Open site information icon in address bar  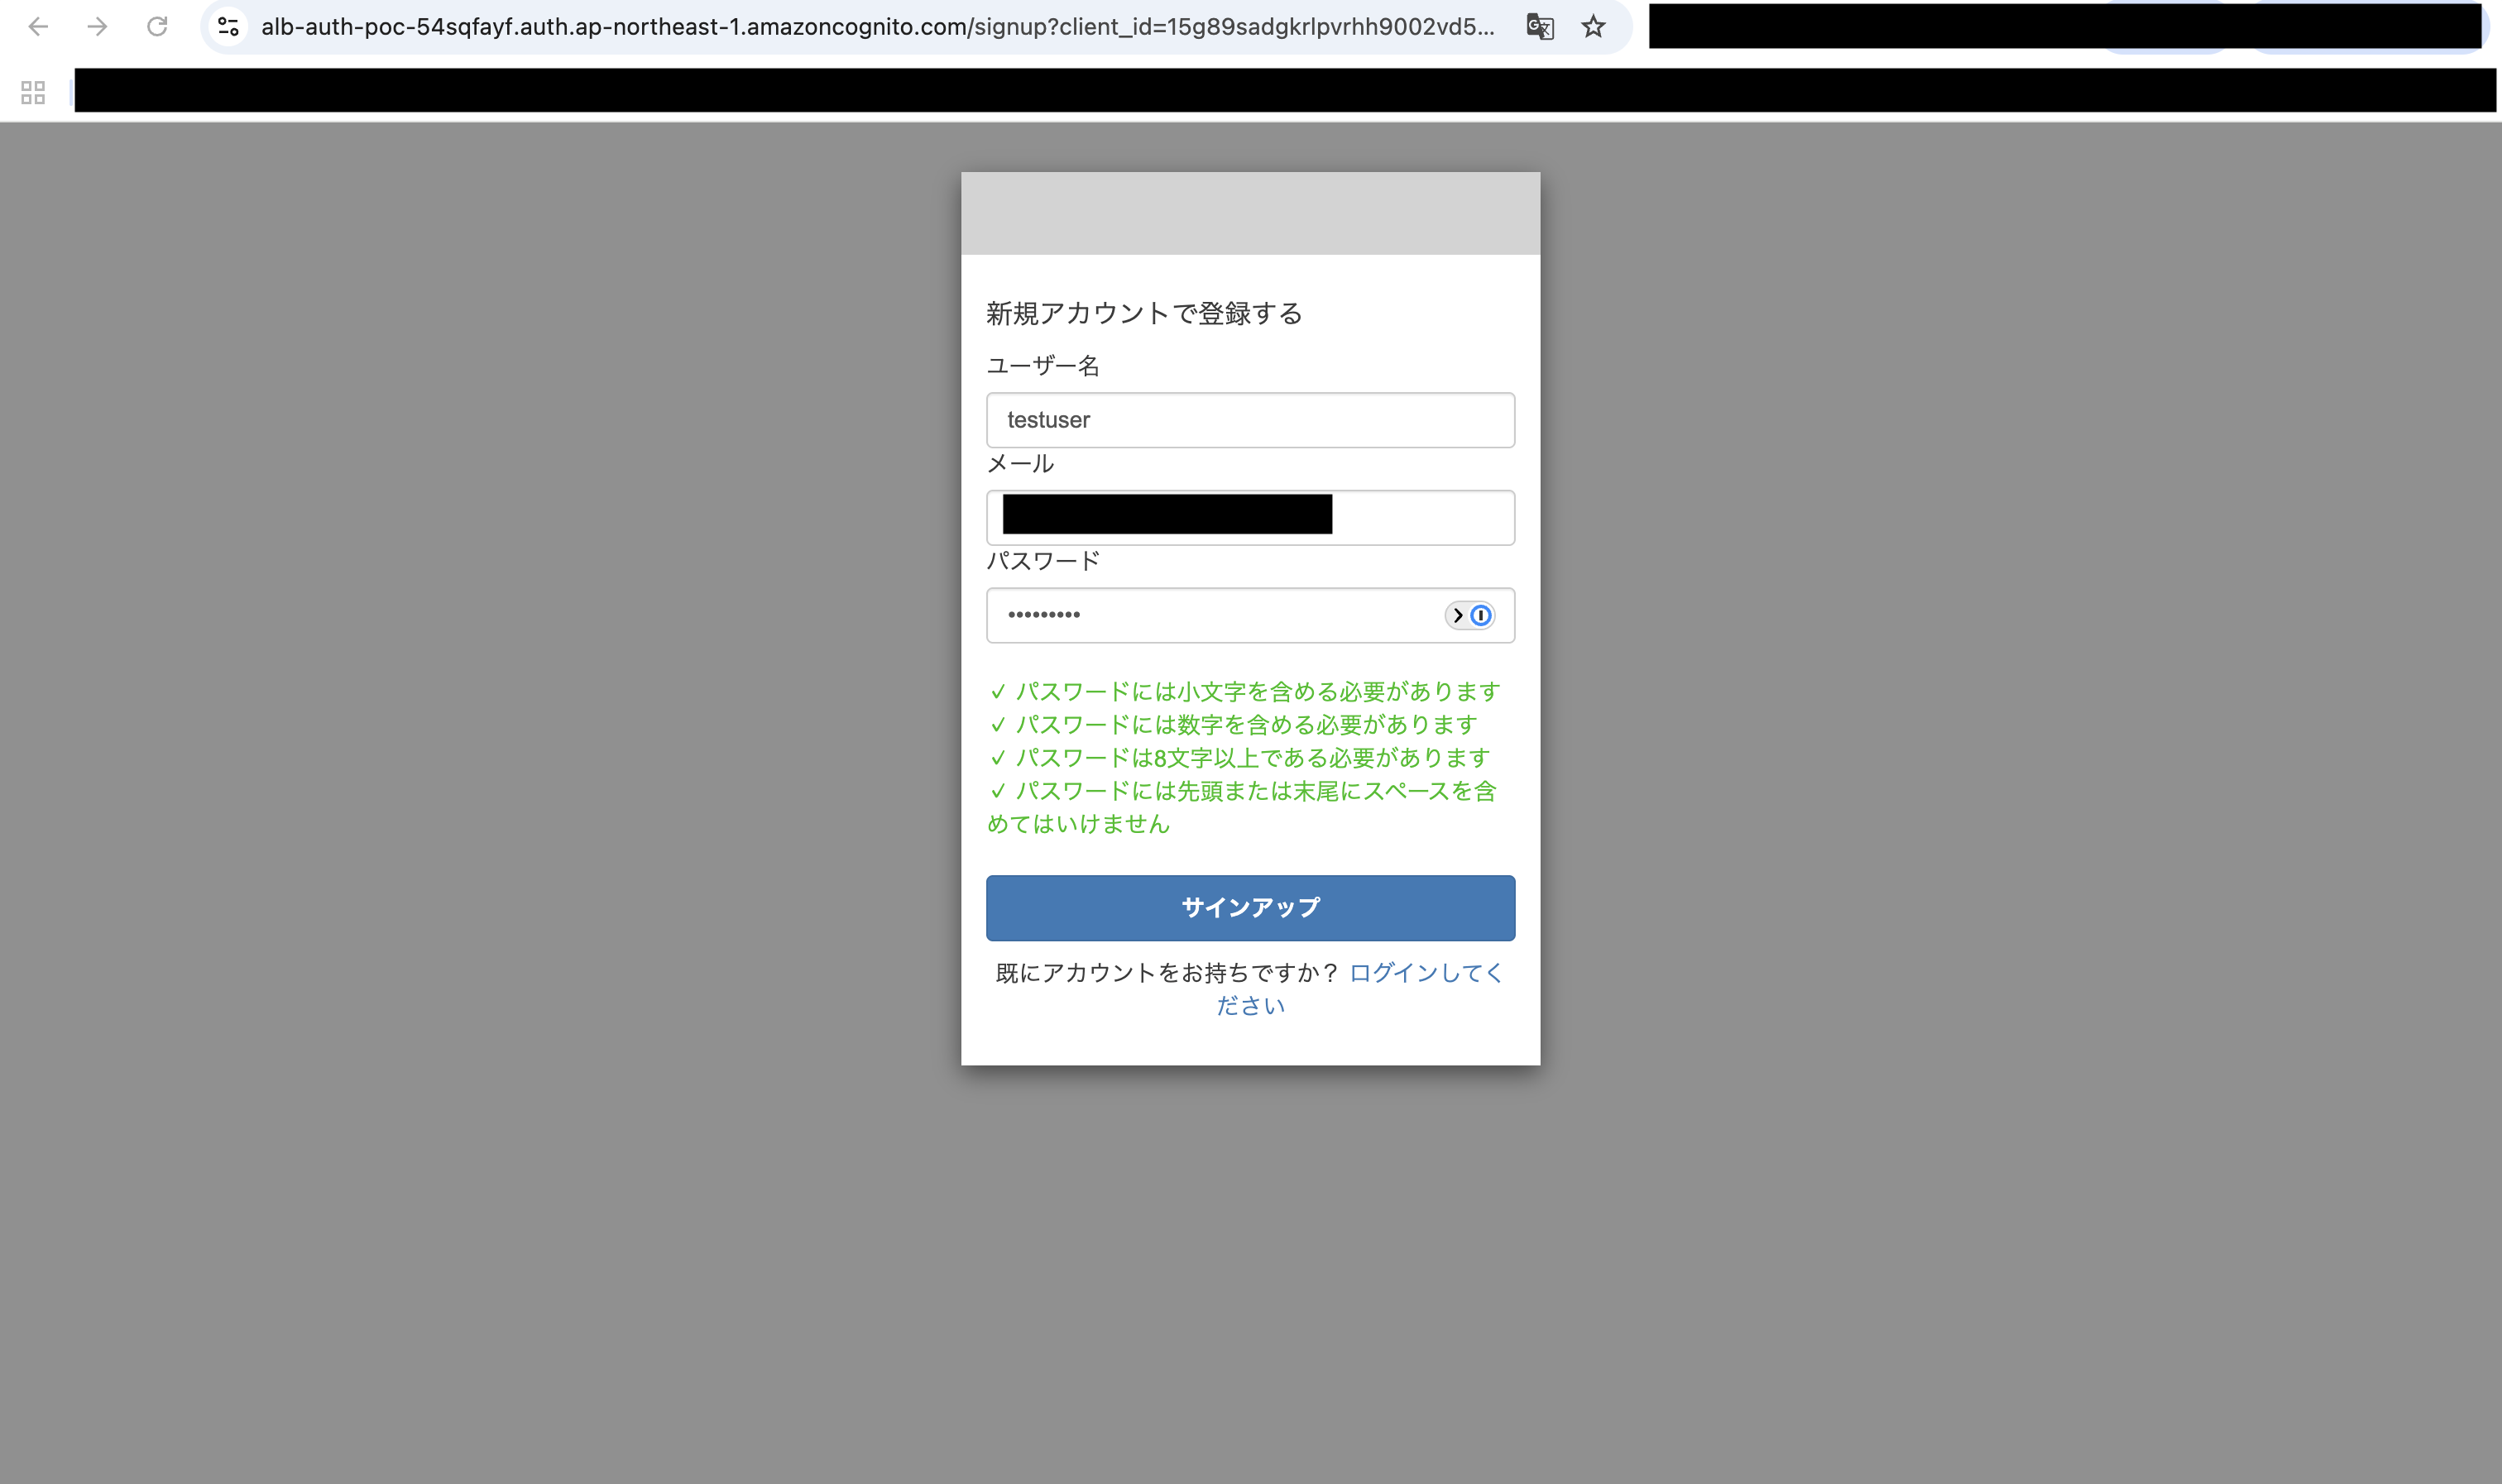[x=229, y=27]
